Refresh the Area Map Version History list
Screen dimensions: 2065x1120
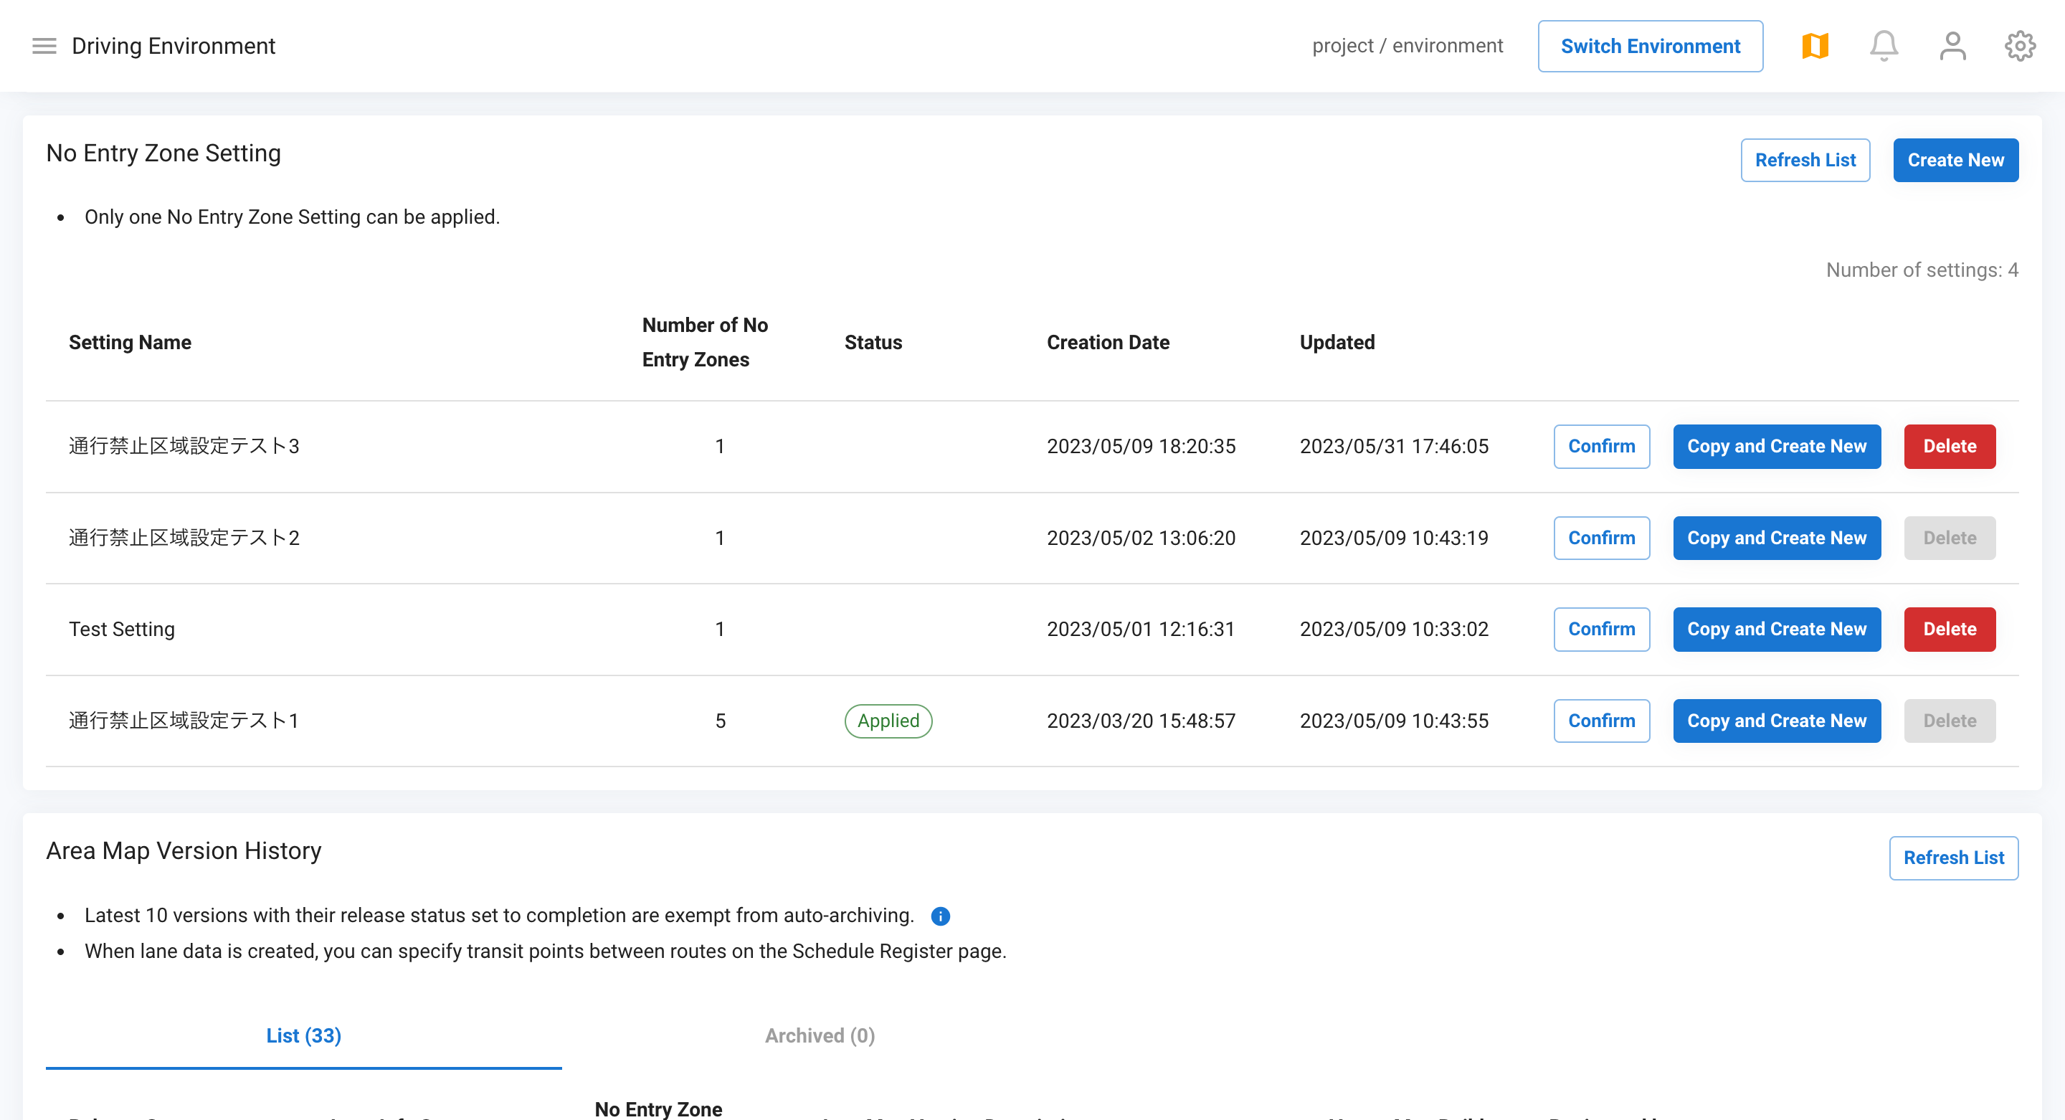pyautogui.click(x=1952, y=857)
